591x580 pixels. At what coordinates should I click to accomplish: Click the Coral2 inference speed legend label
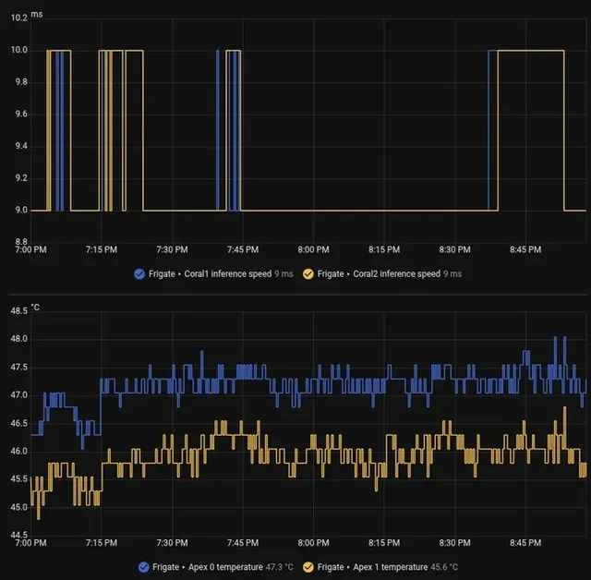(379, 274)
